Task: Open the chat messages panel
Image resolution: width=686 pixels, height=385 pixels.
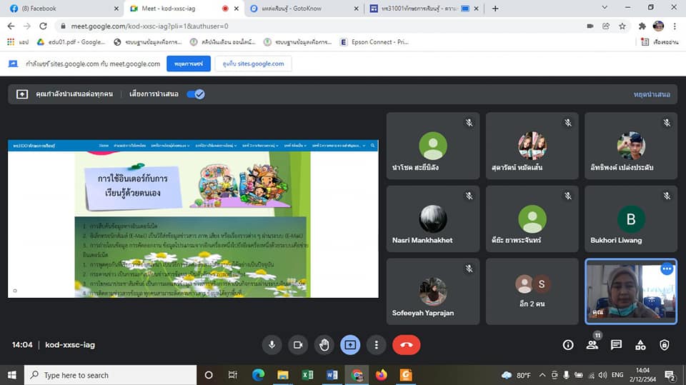Action: [616, 344]
